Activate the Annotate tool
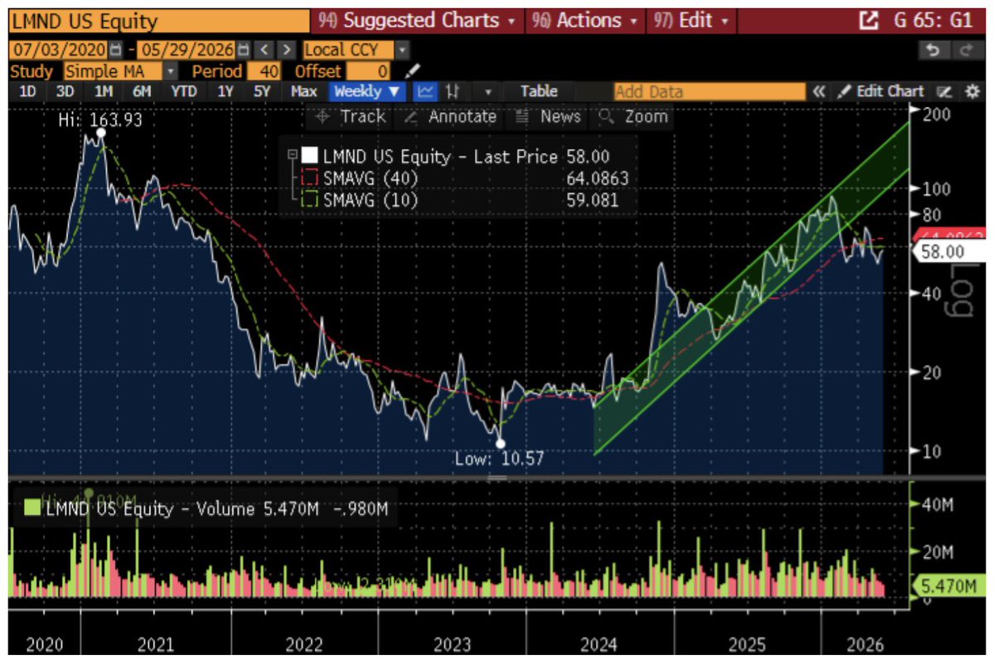Viewport: 994px width, 665px height. 450,117
